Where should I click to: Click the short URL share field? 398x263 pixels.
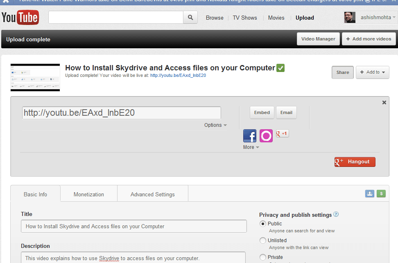coord(121,113)
